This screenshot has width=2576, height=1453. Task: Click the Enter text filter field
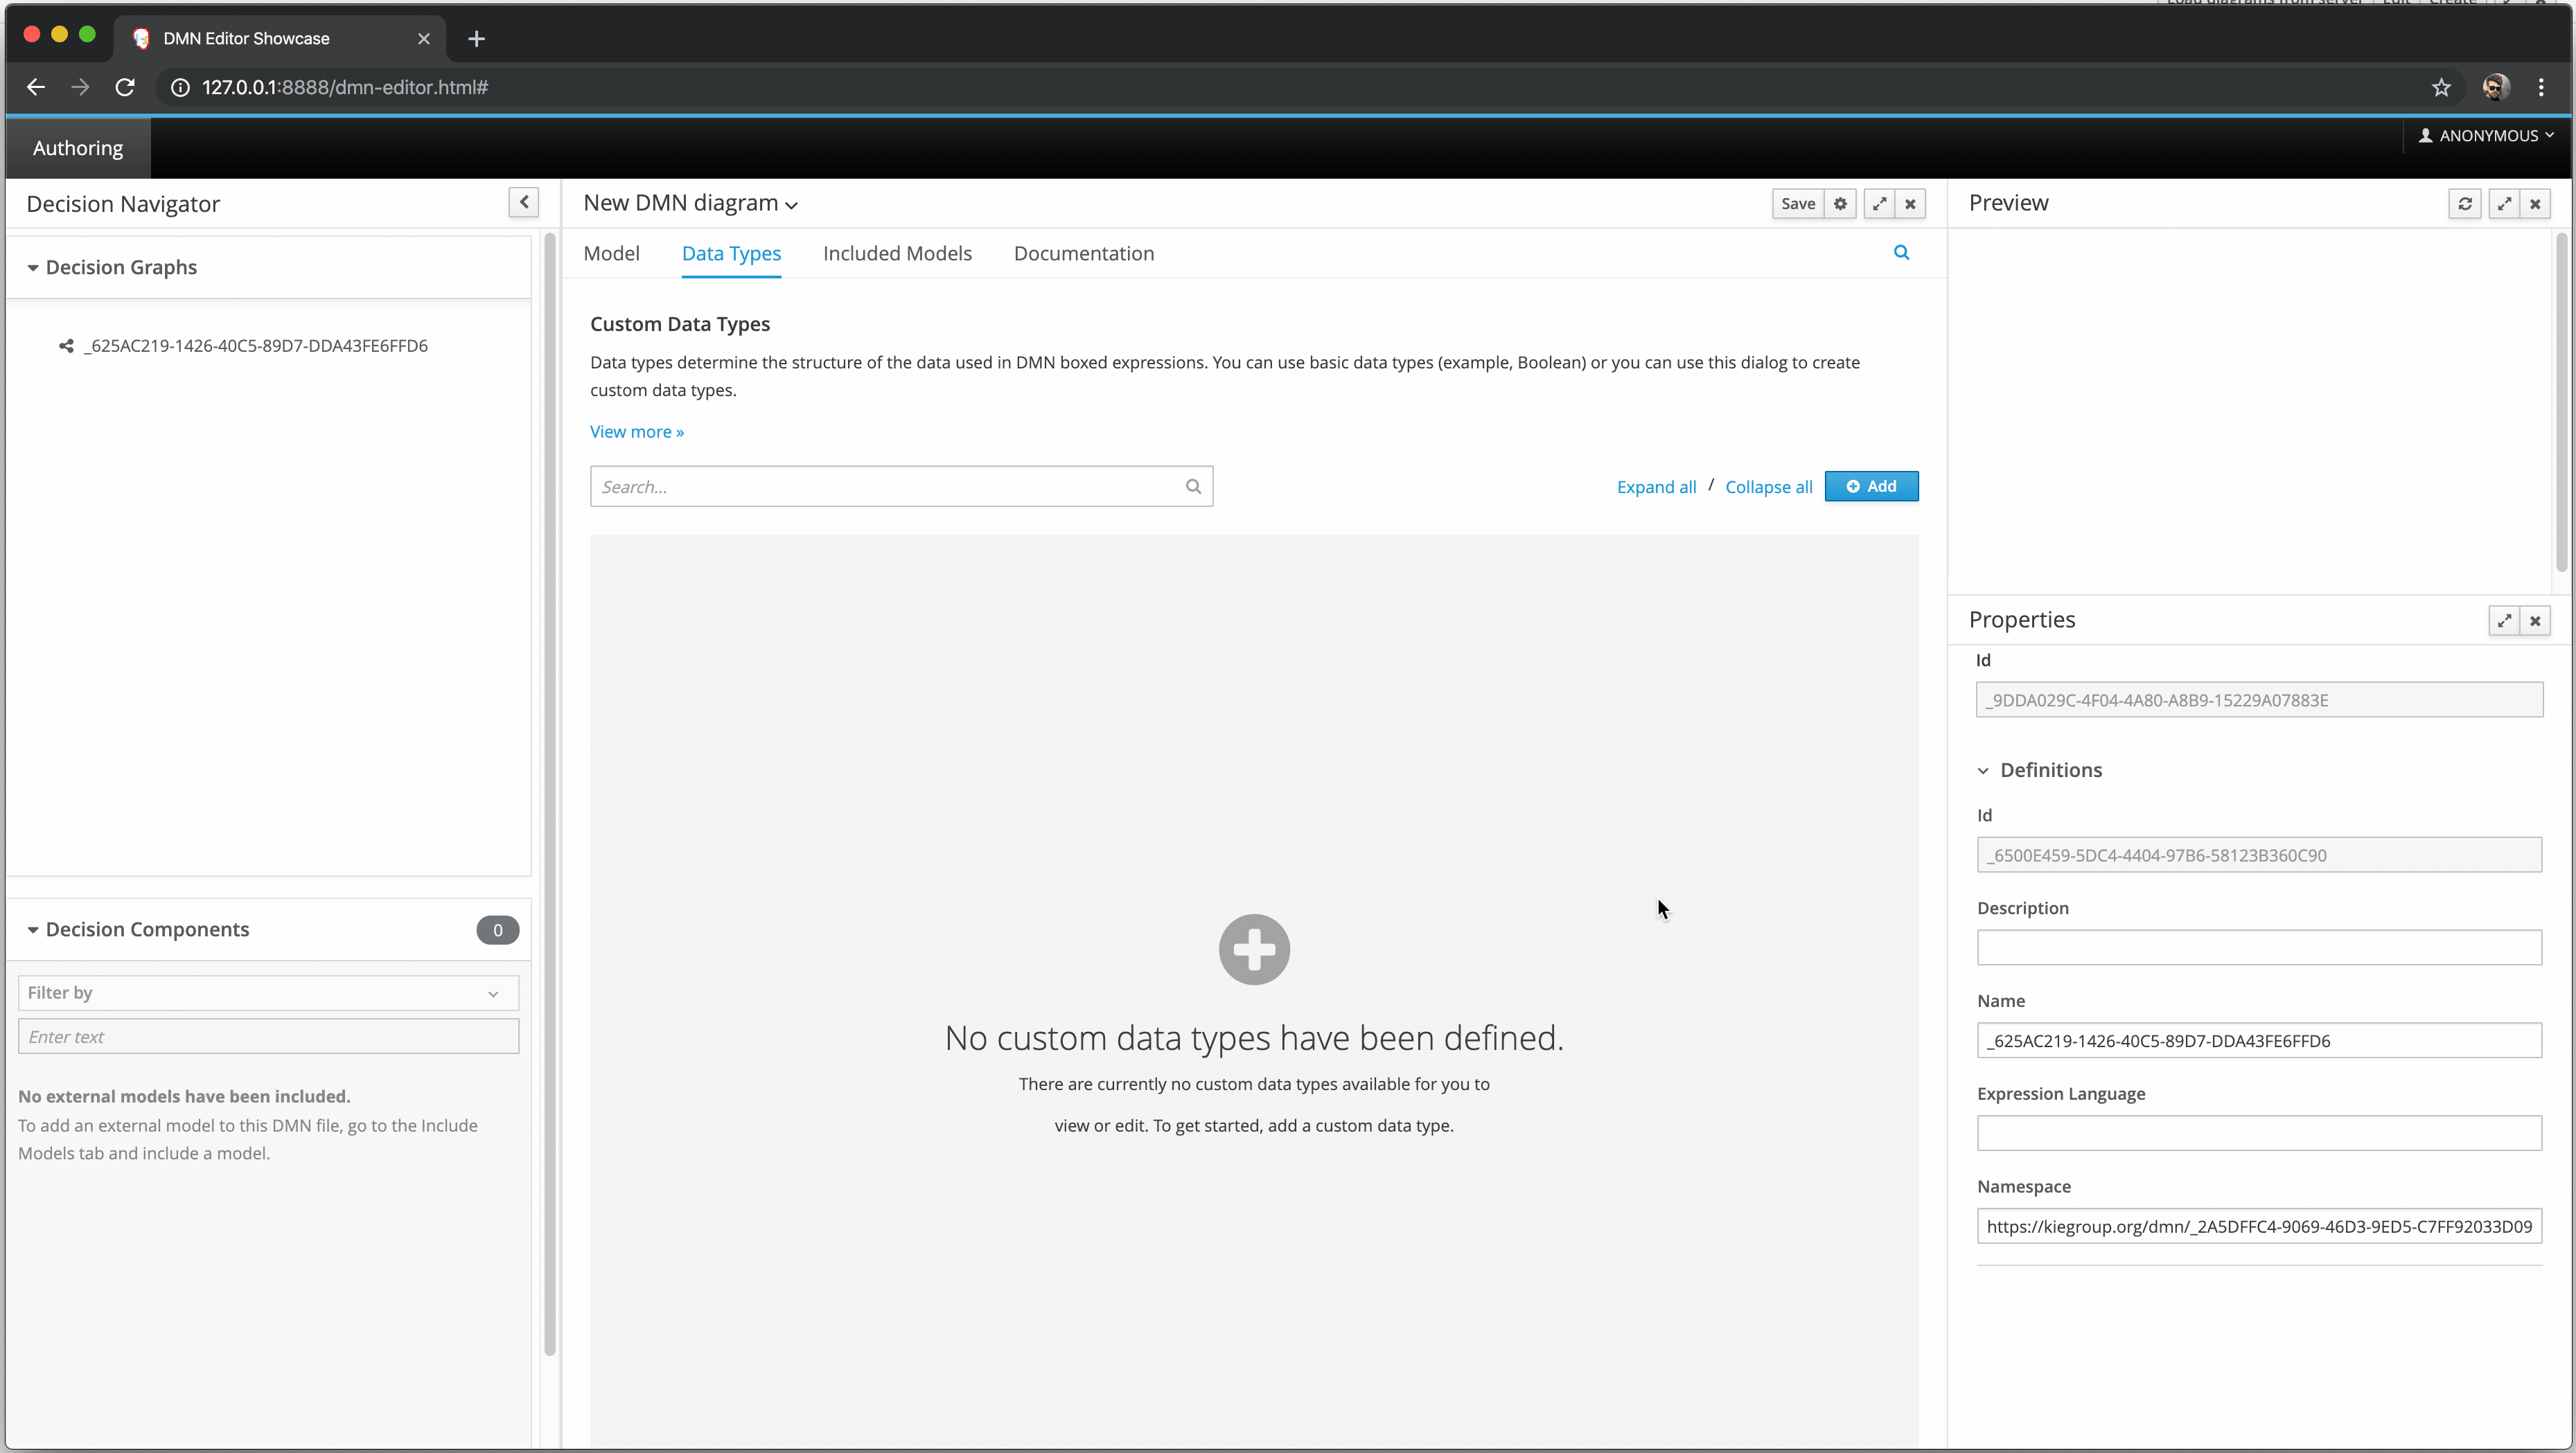(268, 1037)
